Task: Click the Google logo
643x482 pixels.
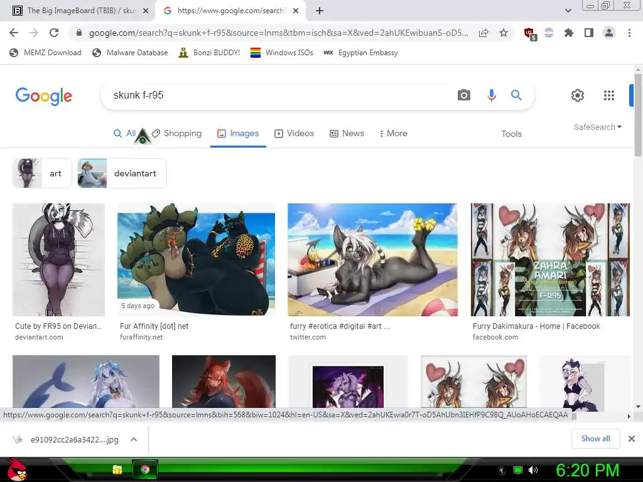Action: click(x=44, y=96)
